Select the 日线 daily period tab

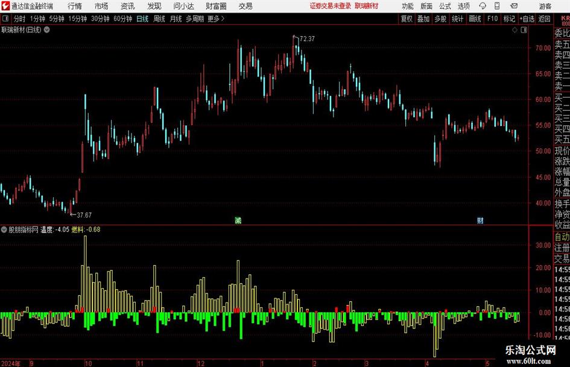tap(142, 19)
